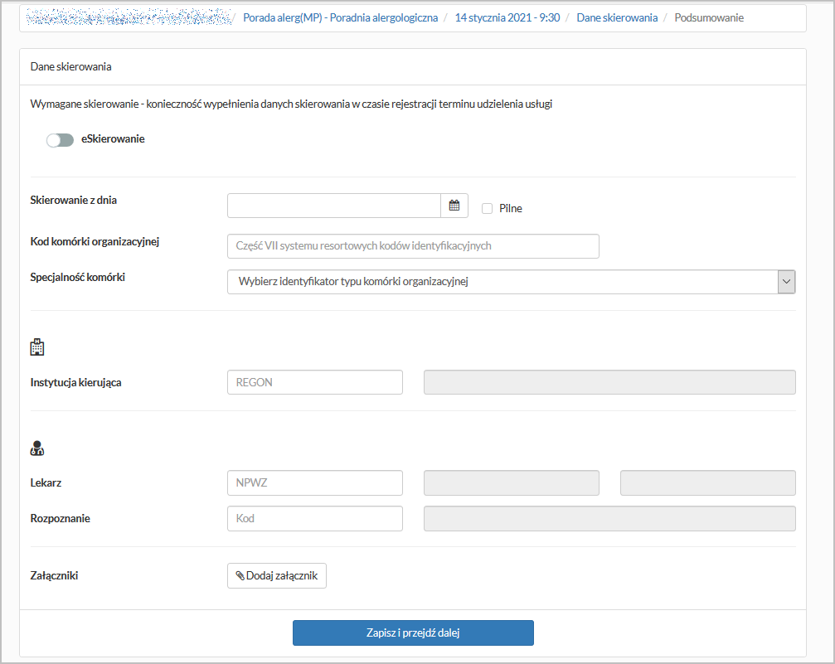
Task: Enable the eSkierowanie toggle
Action: pyautogui.click(x=59, y=139)
